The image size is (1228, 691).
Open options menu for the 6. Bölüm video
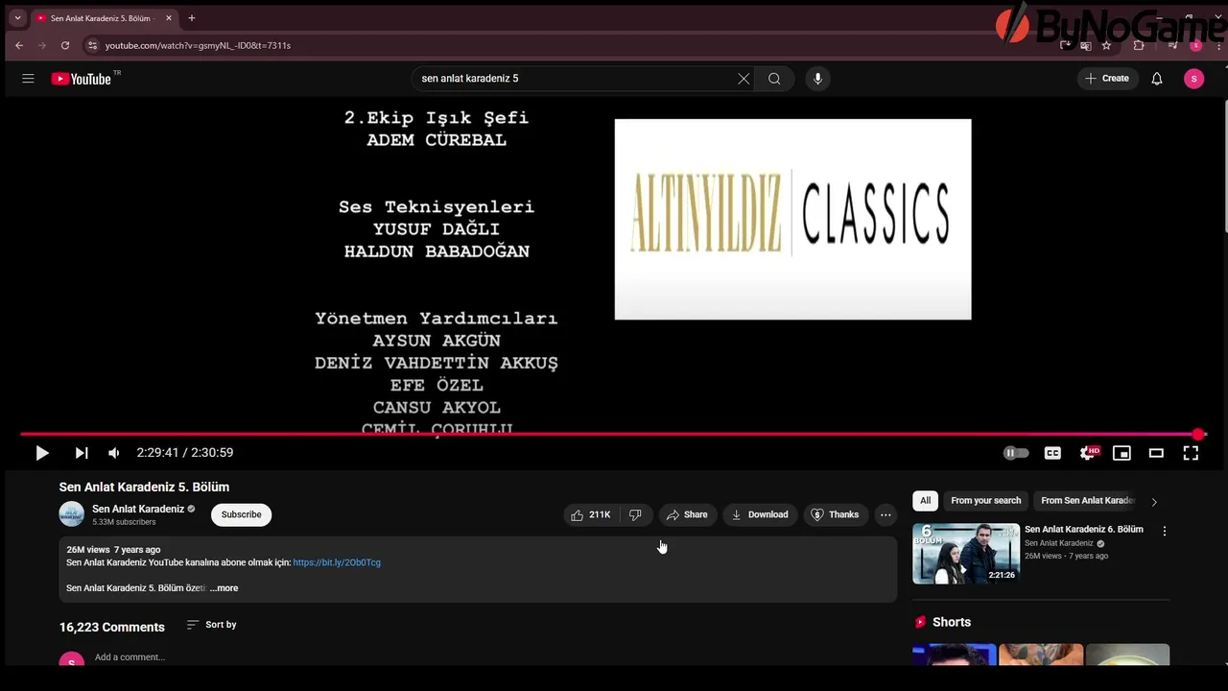click(1165, 531)
